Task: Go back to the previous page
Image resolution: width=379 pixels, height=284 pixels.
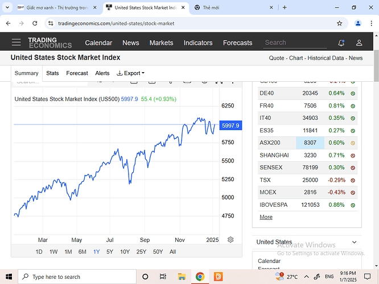Action: tap(8, 23)
